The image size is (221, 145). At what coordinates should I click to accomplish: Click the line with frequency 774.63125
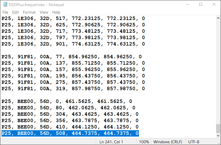point(73,44)
